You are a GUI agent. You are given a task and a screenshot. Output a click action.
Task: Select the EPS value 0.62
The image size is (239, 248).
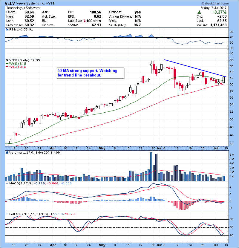[x=97, y=16]
